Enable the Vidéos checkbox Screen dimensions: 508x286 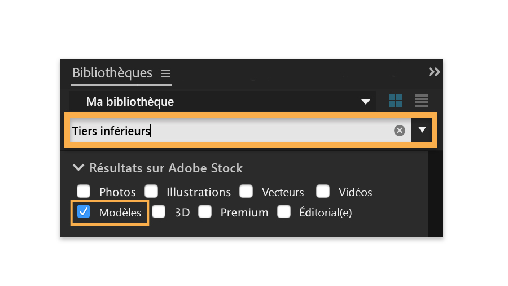click(323, 192)
